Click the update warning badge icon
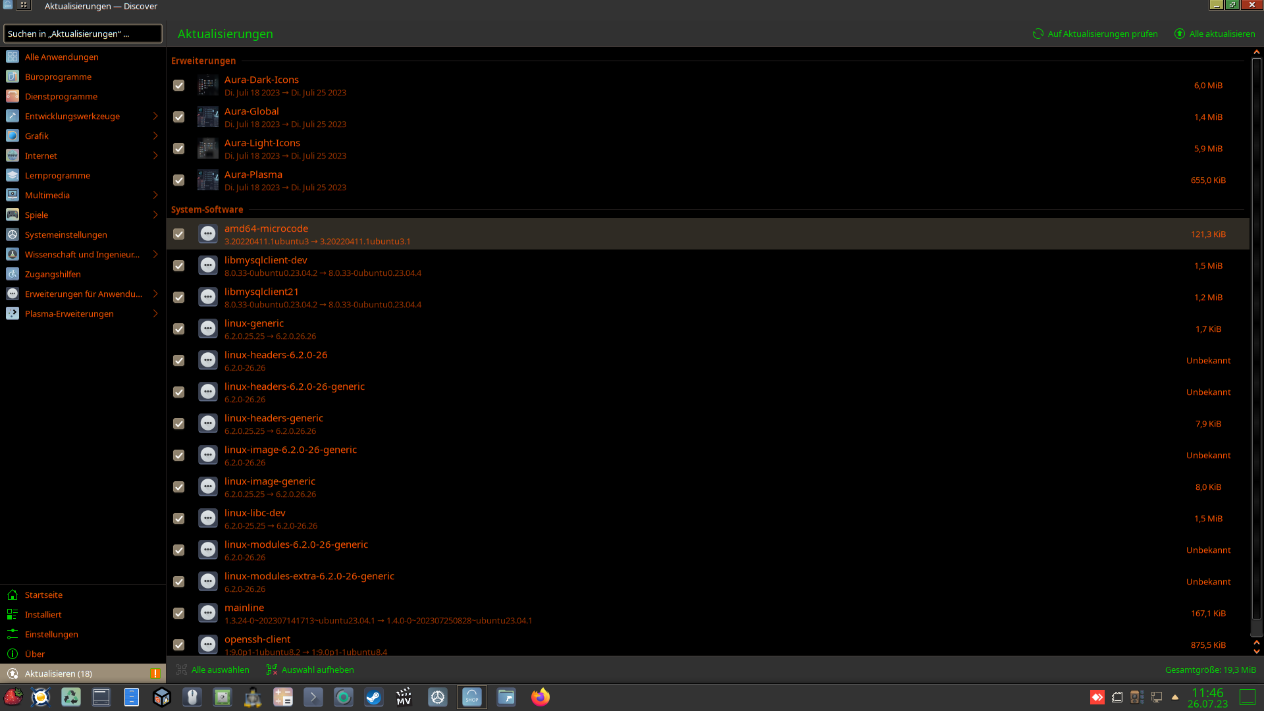 (155, 673)
